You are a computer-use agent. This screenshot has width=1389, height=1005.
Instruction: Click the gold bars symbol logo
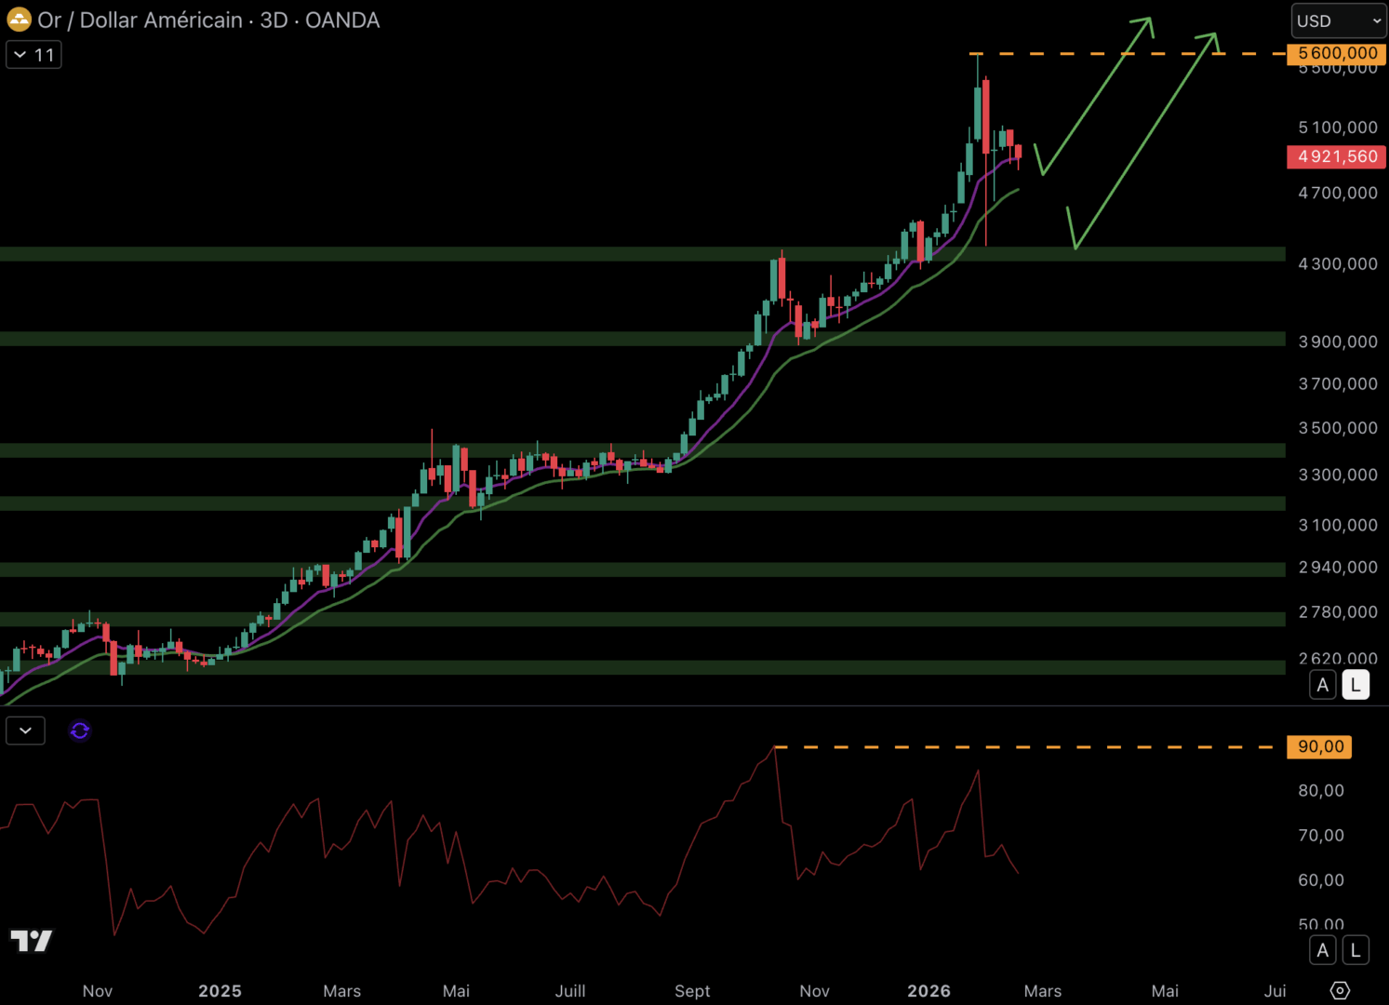pyautogui.click(x=19, y=20)
